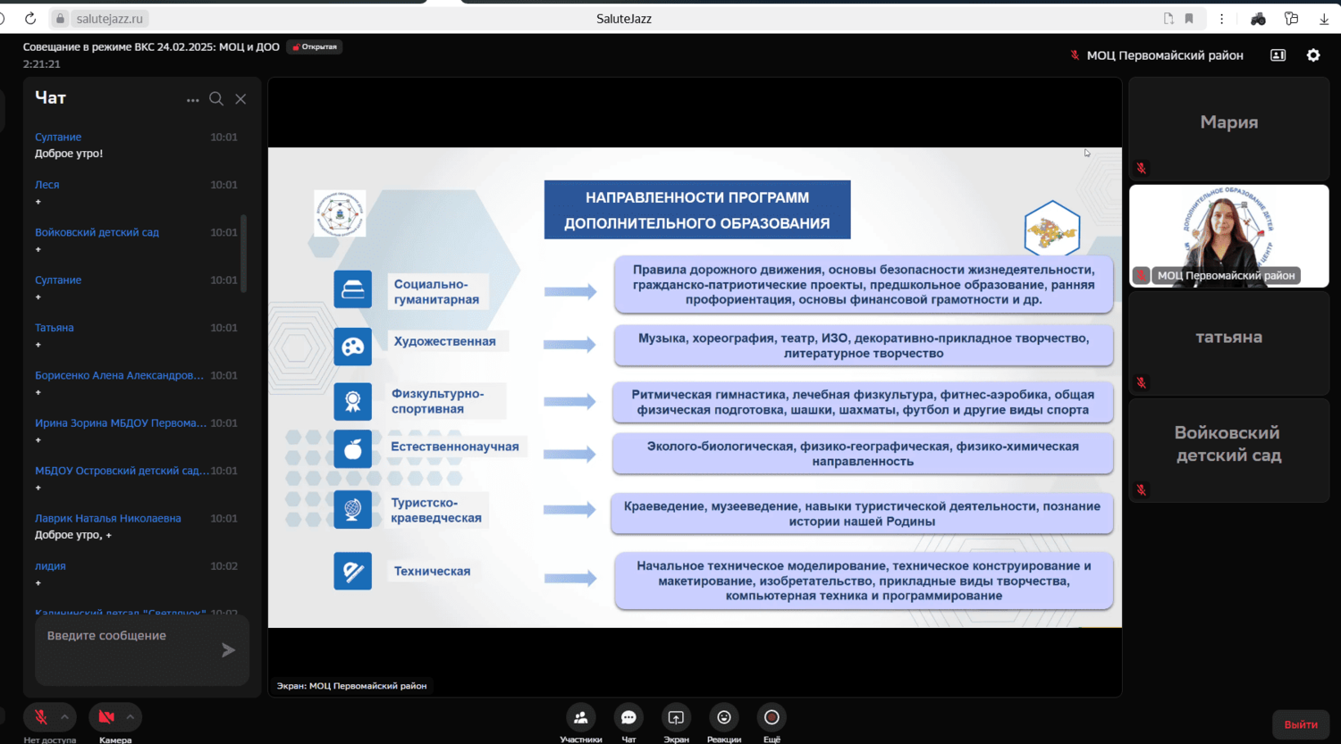The height and width of the screenshot is (744, 1341).
Task: Click muted mic icon on татьяна tile
Action: (1142, 382)
